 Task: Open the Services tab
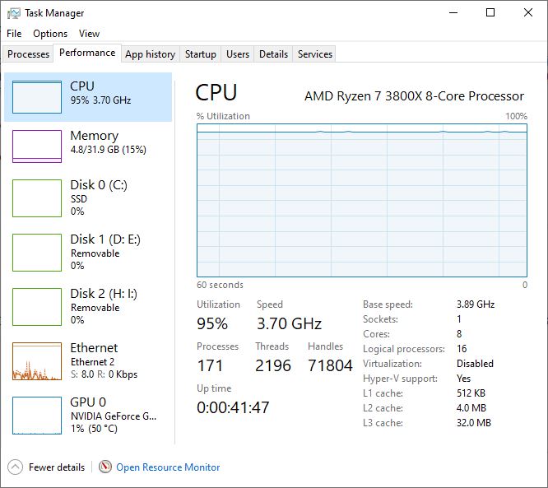315,54
